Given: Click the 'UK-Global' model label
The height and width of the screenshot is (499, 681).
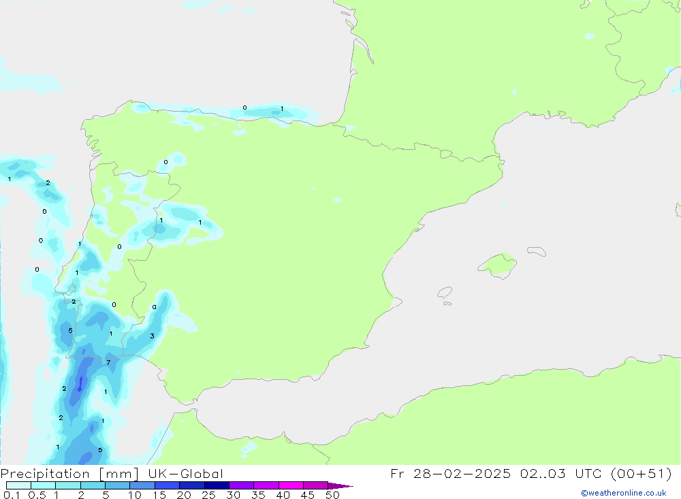Looking at the screenshot, I should coord(185,473).
